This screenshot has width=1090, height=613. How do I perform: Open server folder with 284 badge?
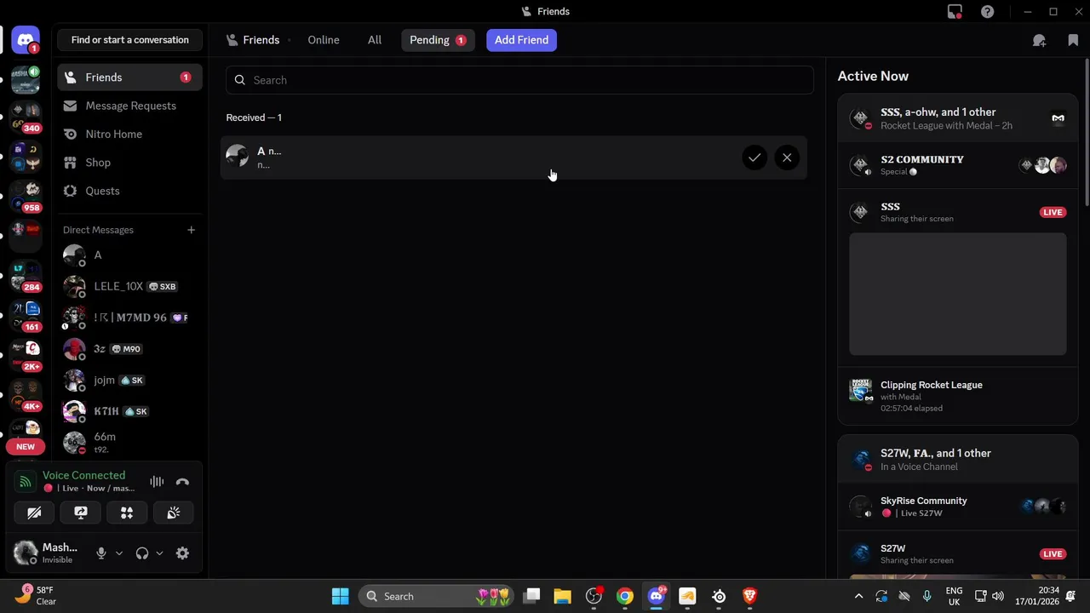(26, 276)
